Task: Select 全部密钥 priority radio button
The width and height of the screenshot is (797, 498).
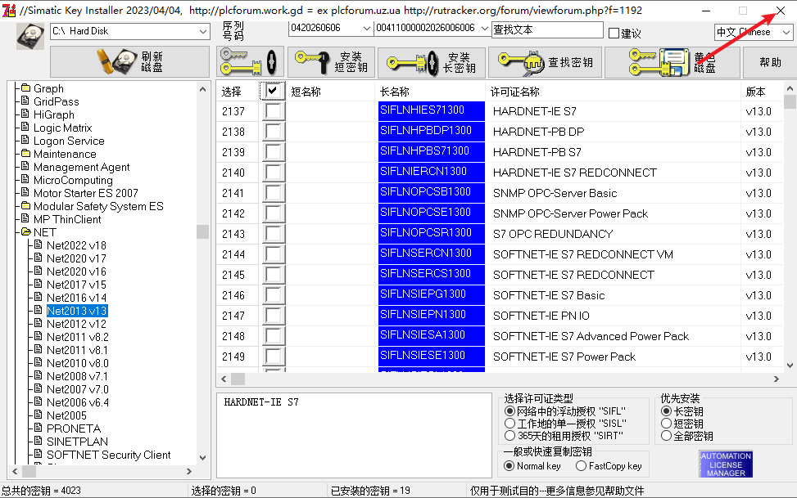Action: [667, 436]
